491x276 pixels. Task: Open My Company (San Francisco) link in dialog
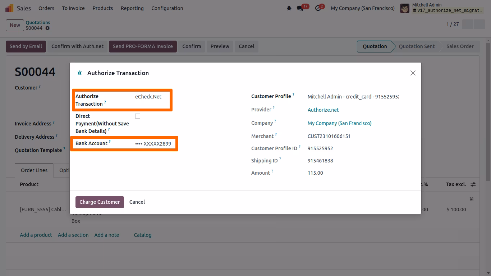coord(339,123)
